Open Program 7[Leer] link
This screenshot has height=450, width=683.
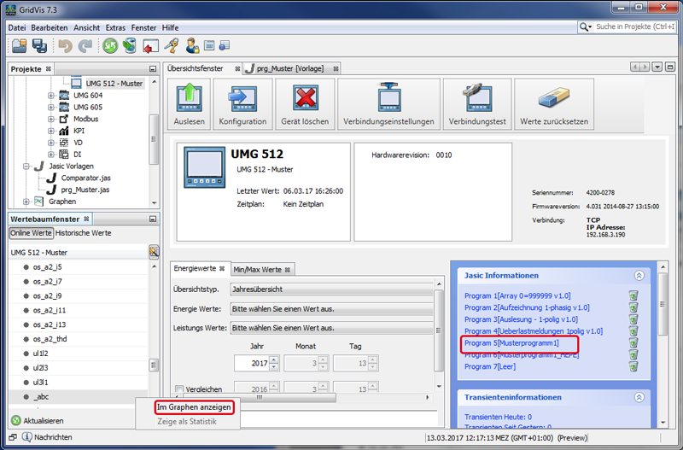click(489, 367)
